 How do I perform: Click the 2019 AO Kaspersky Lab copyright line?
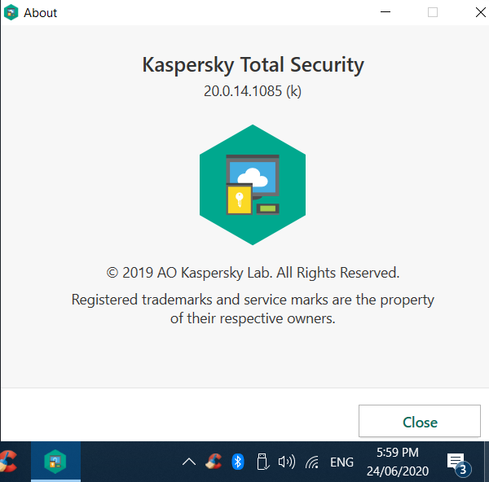pyautogui.click(x=253, y=273)
